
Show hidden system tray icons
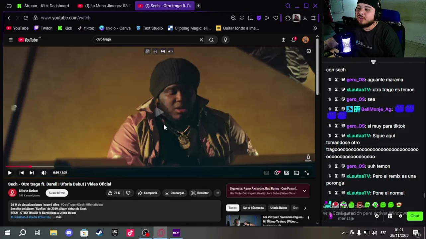[x=344, y=233]
